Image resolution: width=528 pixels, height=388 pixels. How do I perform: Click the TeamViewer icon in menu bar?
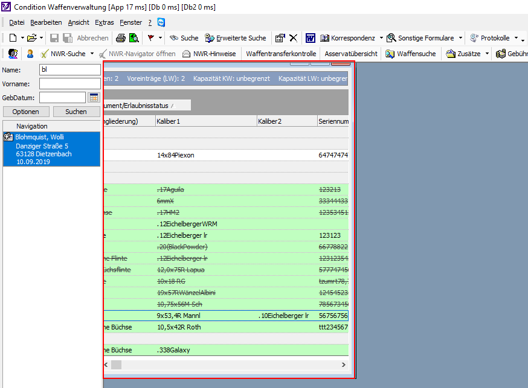pos(161,22)
